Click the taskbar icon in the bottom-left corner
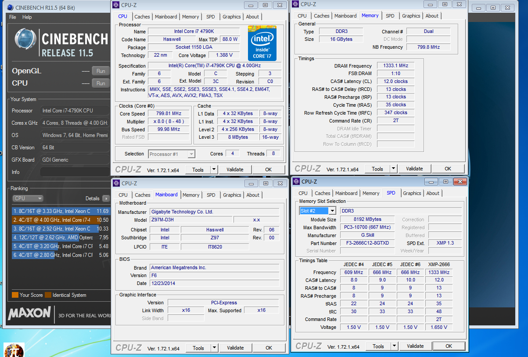 click(x=14, y=350)
